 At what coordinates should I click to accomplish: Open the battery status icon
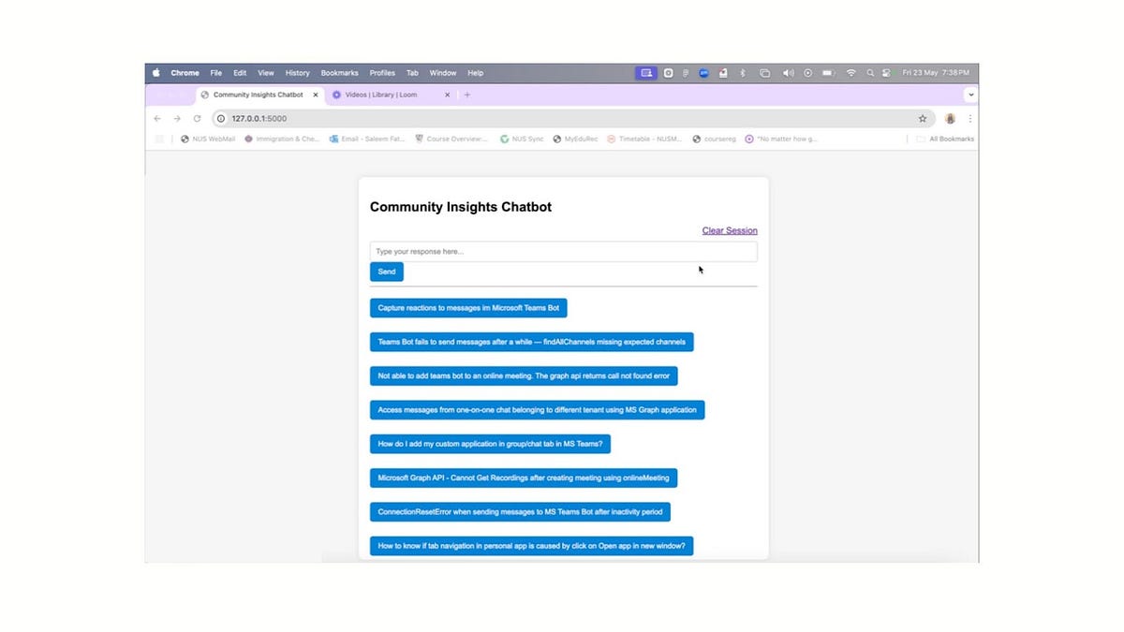pyautogui.click(x=829, y=73)
